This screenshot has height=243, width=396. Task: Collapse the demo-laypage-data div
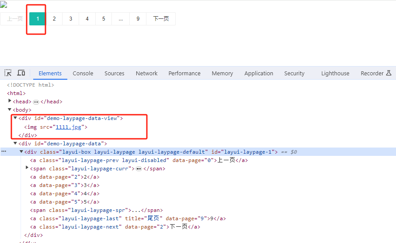pyautogui.click(x=15, y=143)
